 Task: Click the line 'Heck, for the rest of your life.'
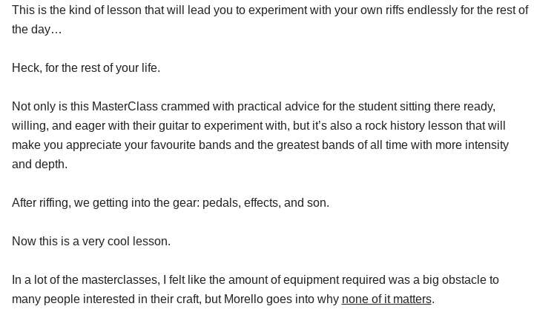click(86, 67)
